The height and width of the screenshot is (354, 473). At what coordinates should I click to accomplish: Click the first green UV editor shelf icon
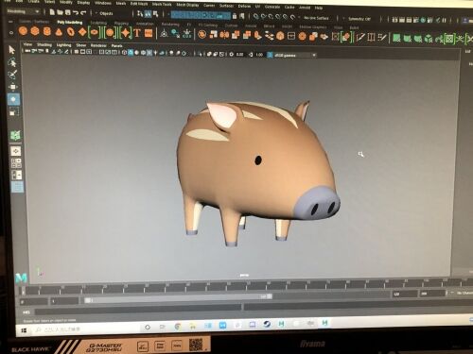396,39
